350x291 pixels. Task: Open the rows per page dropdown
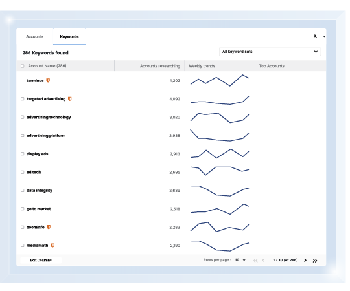(x=240, y=260)
